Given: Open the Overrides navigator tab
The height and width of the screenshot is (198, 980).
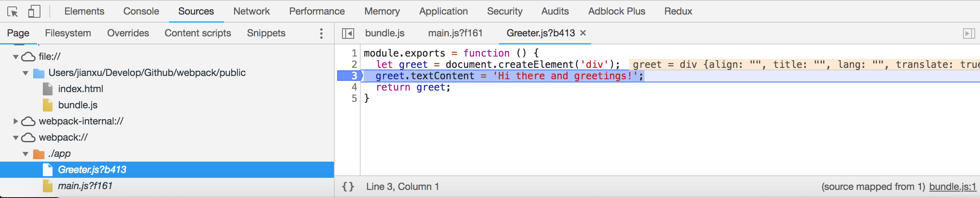Looking at the screenshot, I should [128, 33].
